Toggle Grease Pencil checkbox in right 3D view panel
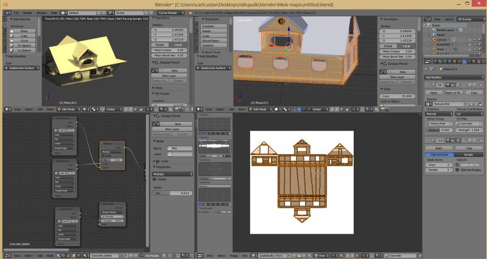 tap(385, 64)
